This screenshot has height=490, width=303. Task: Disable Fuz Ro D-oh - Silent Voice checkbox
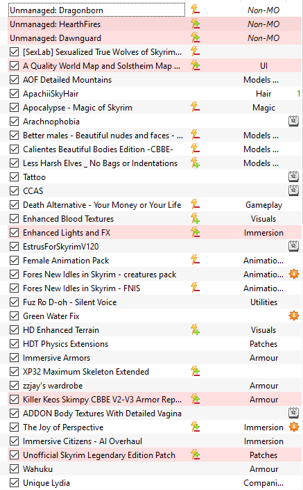(14, 302)
